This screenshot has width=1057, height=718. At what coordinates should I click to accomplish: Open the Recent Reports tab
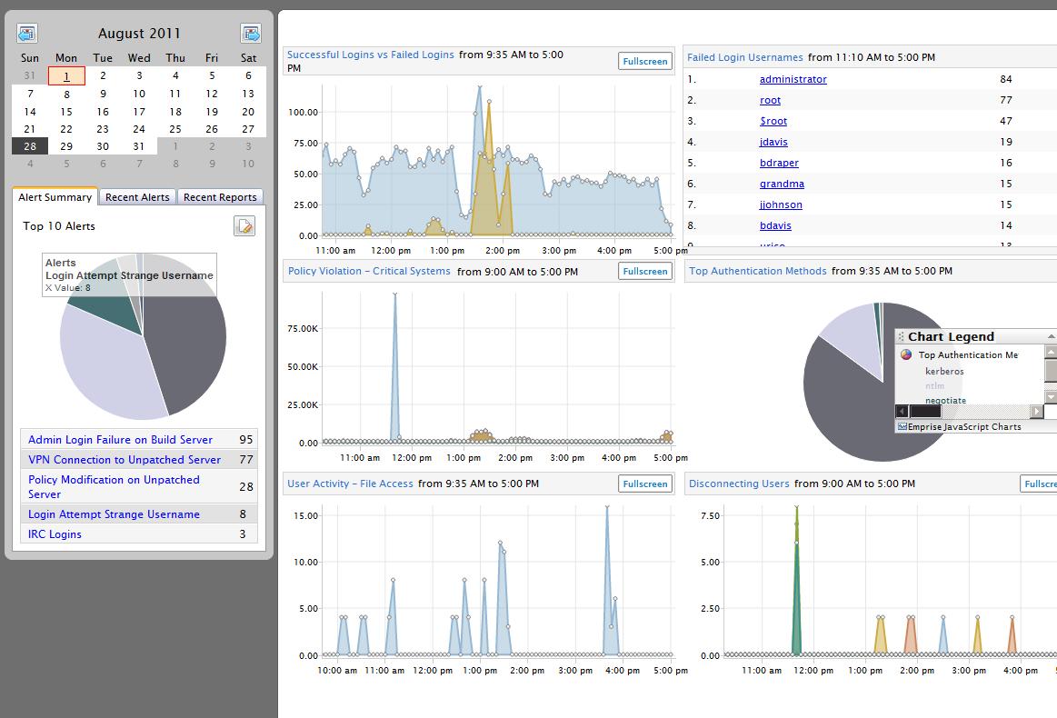[x=220, y=197]
